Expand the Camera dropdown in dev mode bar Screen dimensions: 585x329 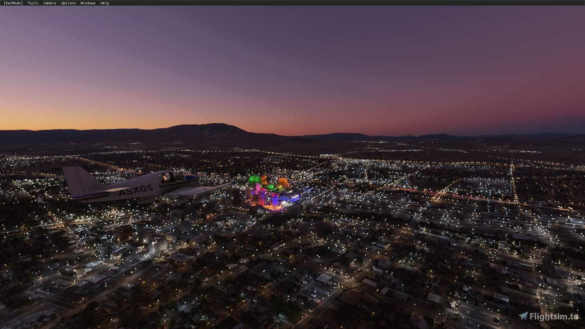tap(49, 3)
